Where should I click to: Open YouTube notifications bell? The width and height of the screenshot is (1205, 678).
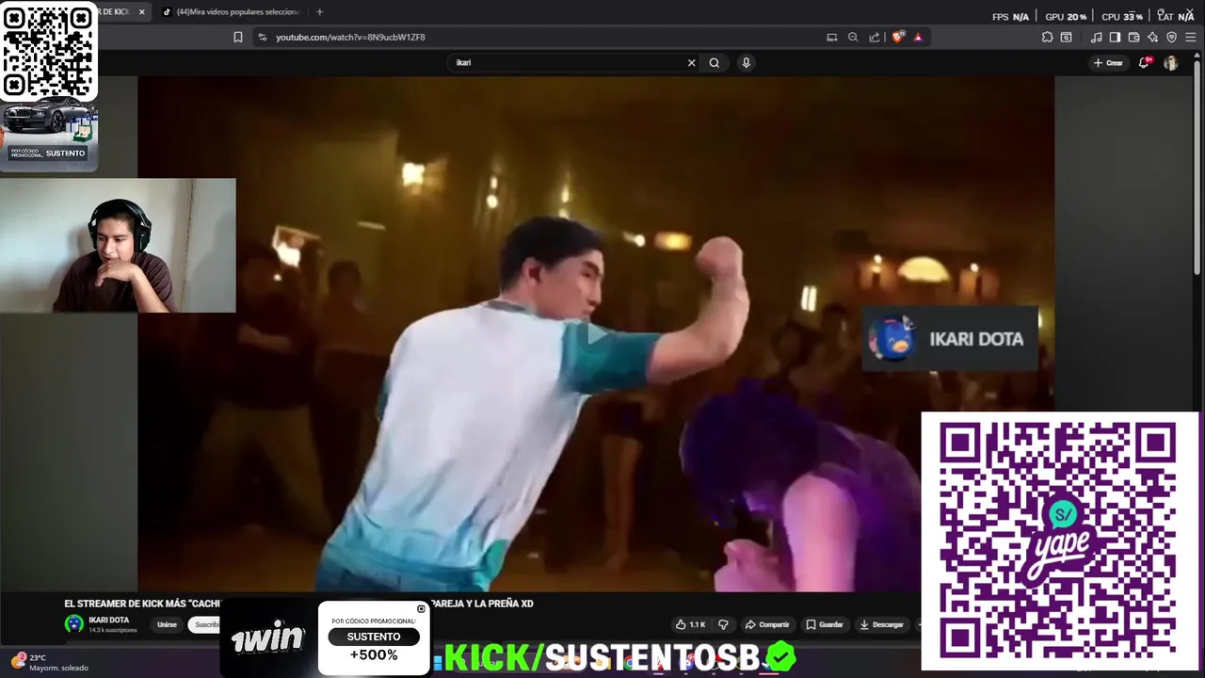pyautogui.click(x=1144, y=63)
